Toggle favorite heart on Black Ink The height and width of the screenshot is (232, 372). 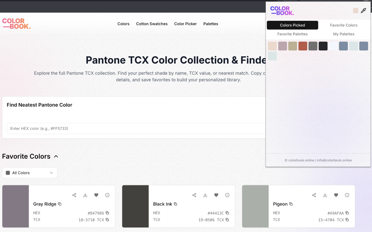pyautogui.click(x=216, y=195)
